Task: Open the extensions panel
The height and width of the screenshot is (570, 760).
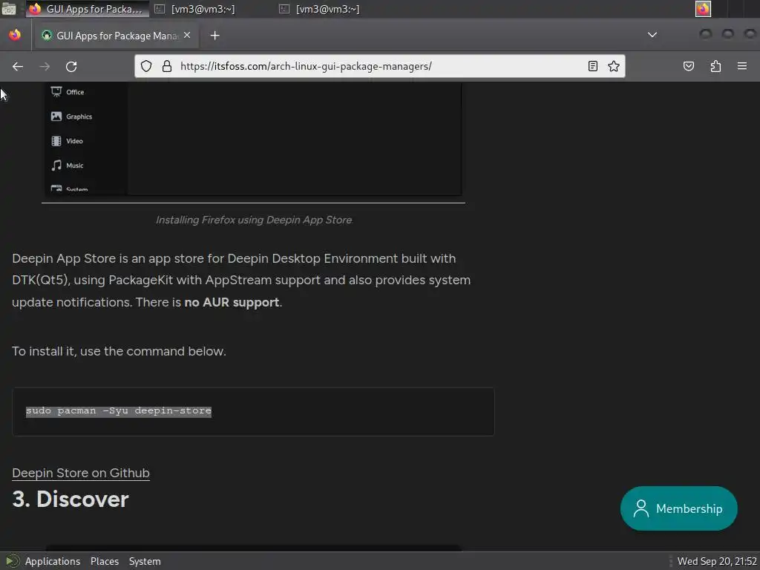Action: click(x=715, y=66)
